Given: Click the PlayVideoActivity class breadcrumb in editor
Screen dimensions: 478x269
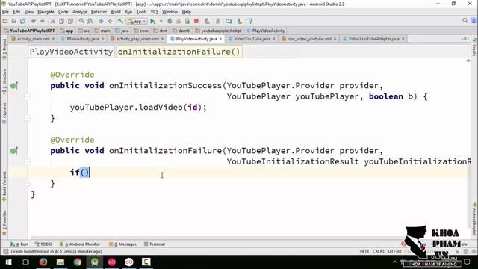Looking at the screenshot, I should pos(71,52).
